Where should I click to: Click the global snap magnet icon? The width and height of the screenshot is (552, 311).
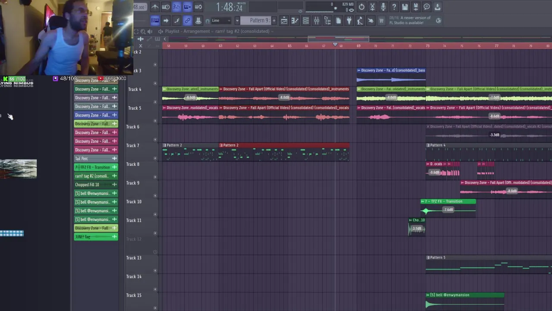pos(208,21)
